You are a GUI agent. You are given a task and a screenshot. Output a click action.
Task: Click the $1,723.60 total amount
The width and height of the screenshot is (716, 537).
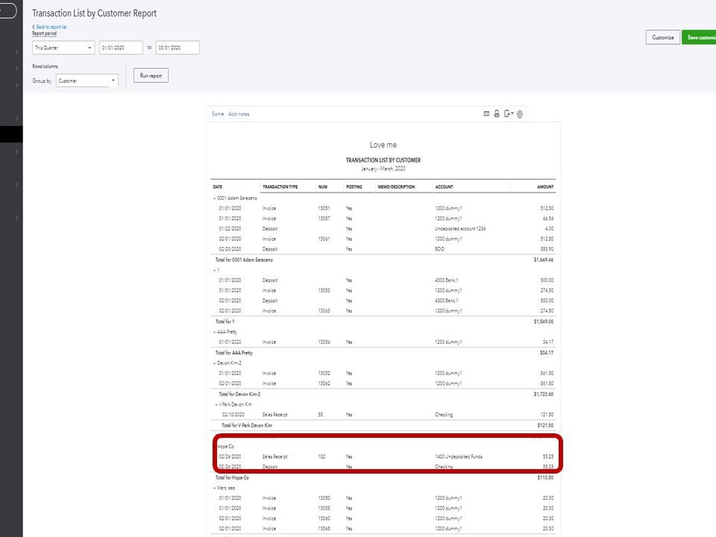click(544, 394)
